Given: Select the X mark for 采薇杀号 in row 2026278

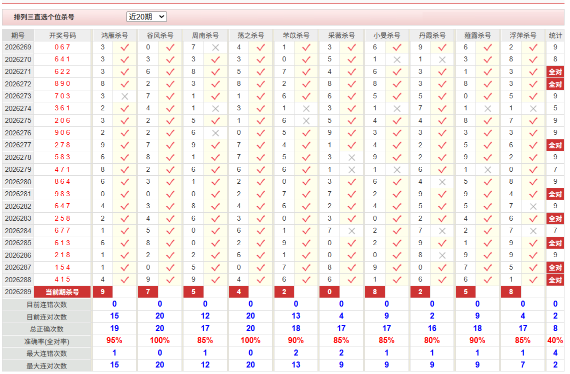Looking at the screenshot, I should [x=351, y=157].
